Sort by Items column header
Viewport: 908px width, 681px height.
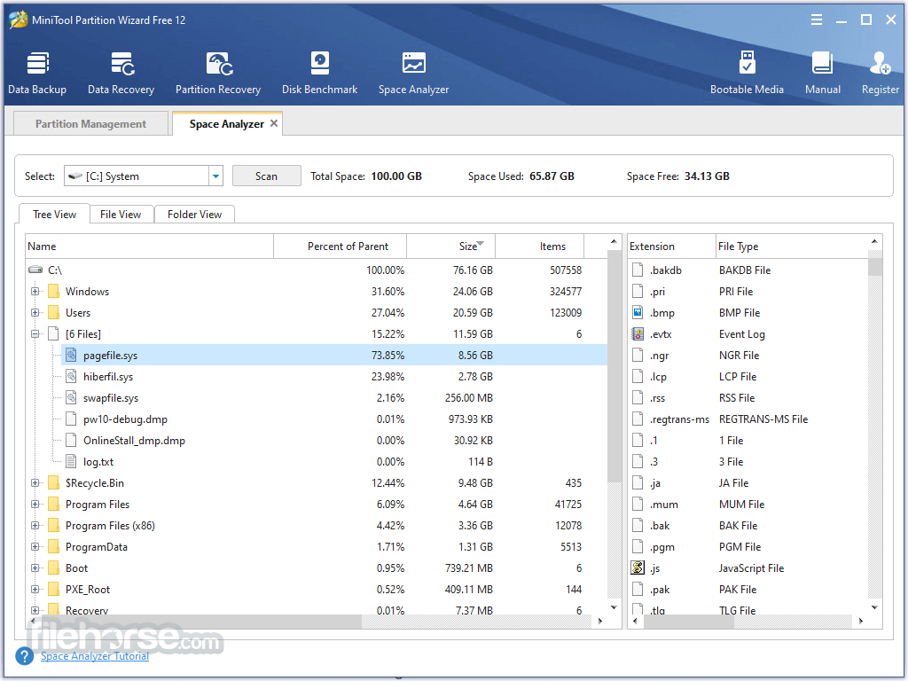540,247
